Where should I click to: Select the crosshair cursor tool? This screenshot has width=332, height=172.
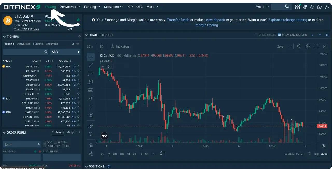tap(91, 57)
